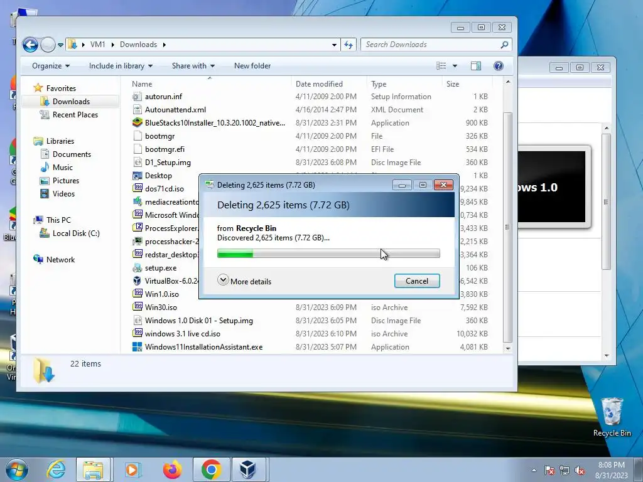Viewport: 643px width, 482px height.
Task: Click the Help question mark icon
Action: (498, 66)
